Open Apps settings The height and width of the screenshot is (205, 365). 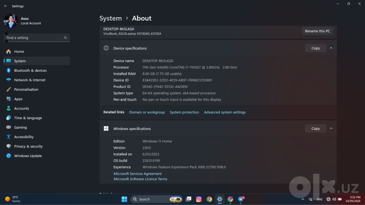[x=37, y=99]
